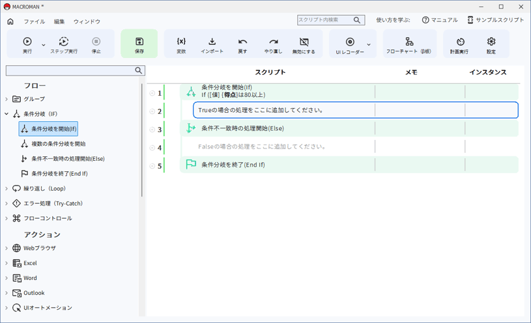Open Flowchart (フローチャート β版)
531x323 pixels.
tap(409, 45)
